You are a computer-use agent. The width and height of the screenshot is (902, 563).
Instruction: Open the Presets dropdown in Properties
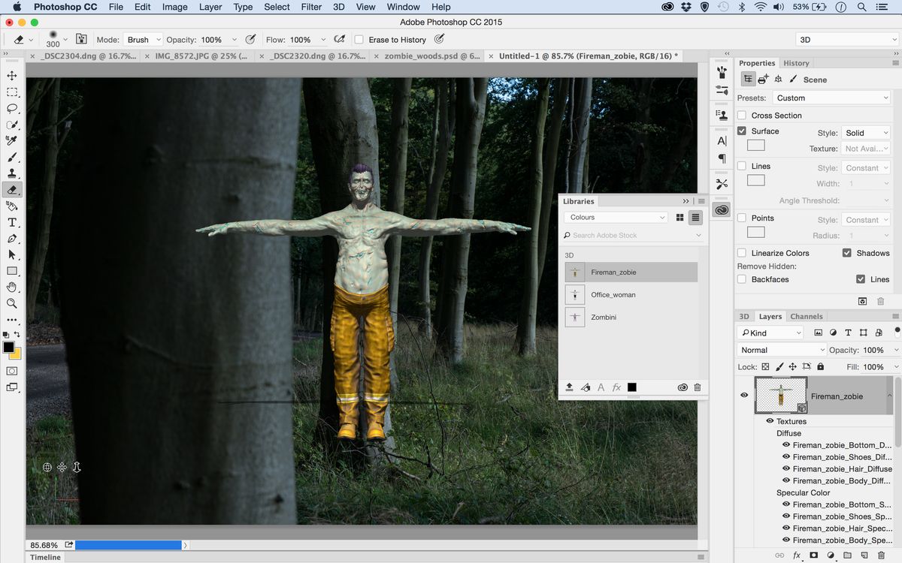tap(831, 97)
